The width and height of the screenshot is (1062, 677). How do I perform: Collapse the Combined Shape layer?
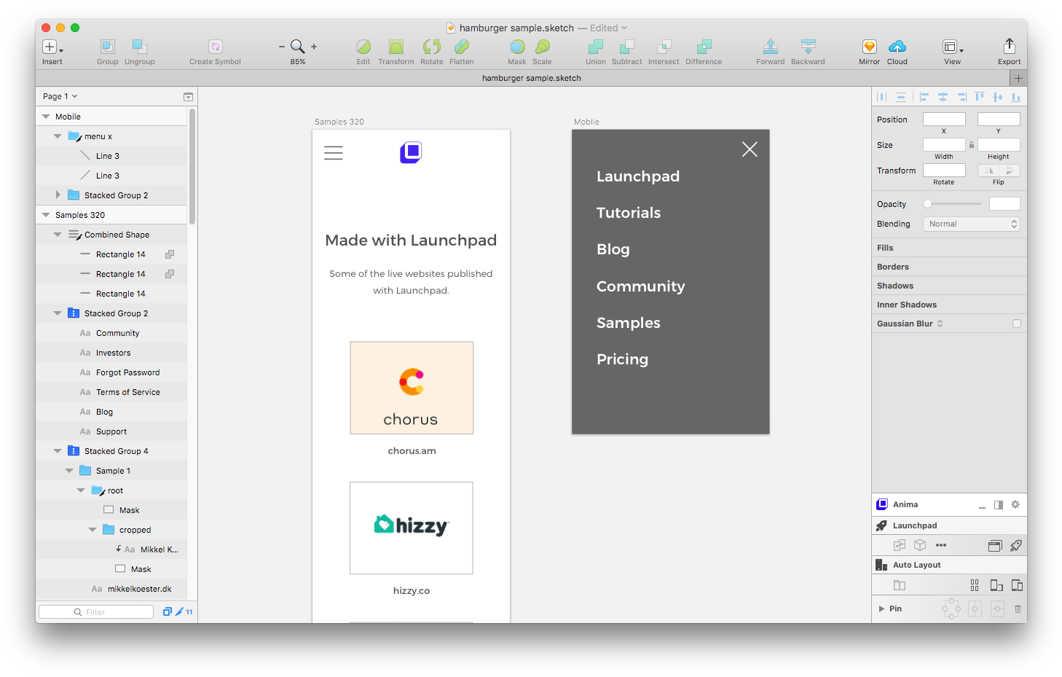(58, 235)
